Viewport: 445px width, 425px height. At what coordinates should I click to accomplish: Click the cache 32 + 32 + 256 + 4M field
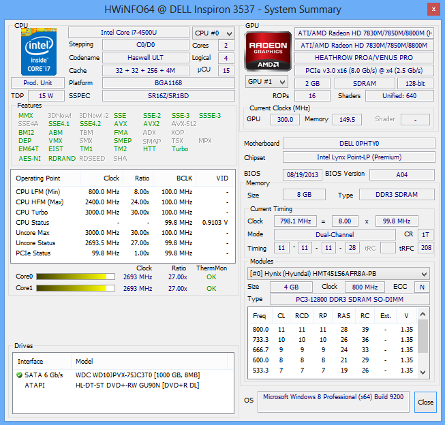tap(146, 70)
